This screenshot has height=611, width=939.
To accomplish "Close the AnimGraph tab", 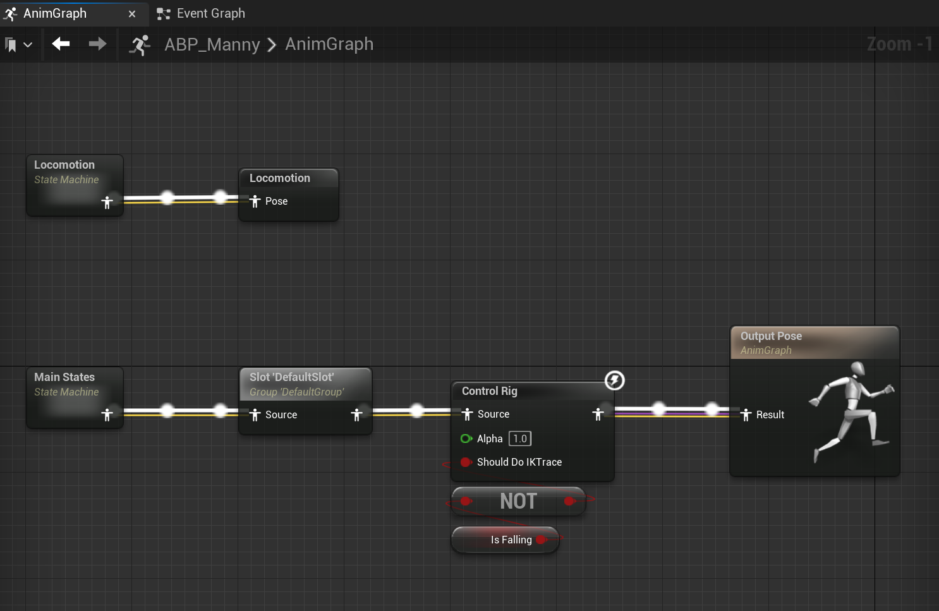I will (x=132, y=14).
